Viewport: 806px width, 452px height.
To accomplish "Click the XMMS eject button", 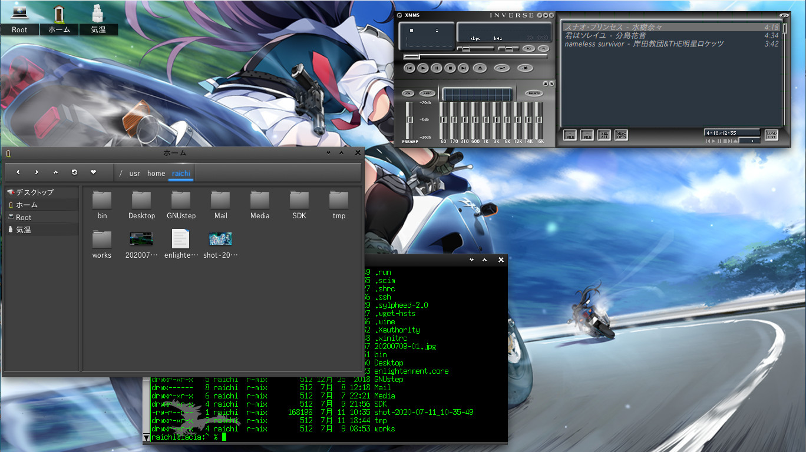I will 480,68.
